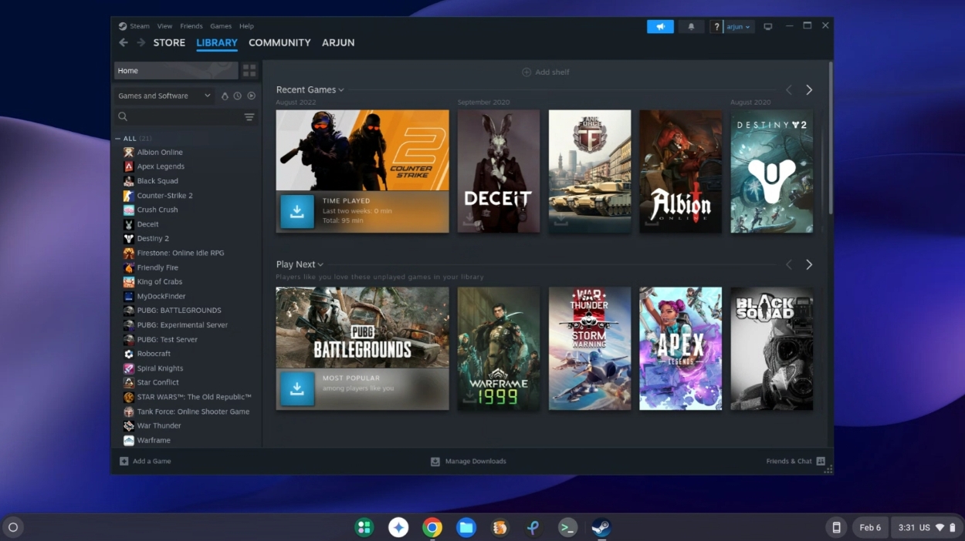The image size is (965, 541).
Task: Click the Manage Downloads icon
Action: point(435,461)
